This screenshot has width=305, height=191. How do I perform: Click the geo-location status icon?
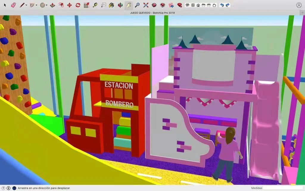(3, 188)
